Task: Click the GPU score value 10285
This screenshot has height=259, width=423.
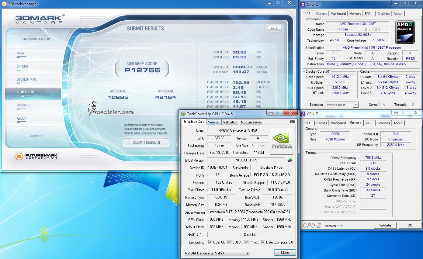Action: pyautogui.click(x=118, y=97)
